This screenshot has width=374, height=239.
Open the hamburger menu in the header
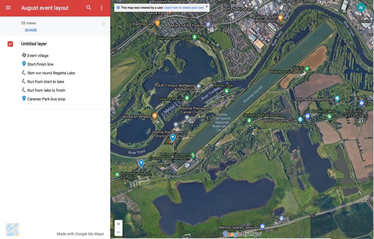pyautogui.click(x=8, y=8)
